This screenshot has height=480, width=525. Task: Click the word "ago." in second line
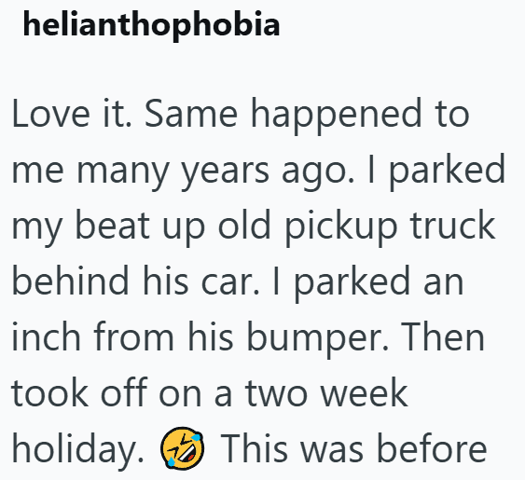pyautogui.click(x=318, y=172)
